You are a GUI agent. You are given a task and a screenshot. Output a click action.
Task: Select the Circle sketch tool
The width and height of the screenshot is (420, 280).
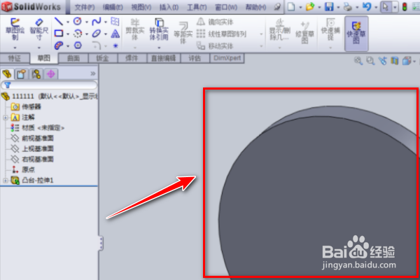pos(78,21)
